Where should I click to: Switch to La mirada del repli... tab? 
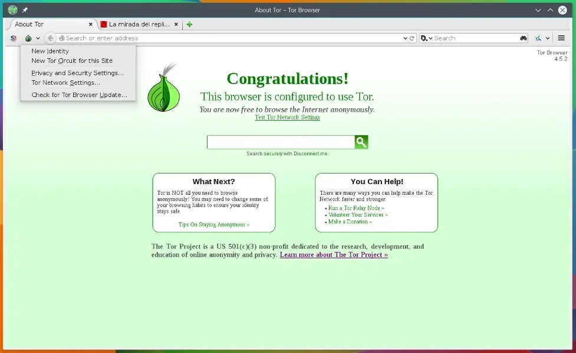coord(139,24)
